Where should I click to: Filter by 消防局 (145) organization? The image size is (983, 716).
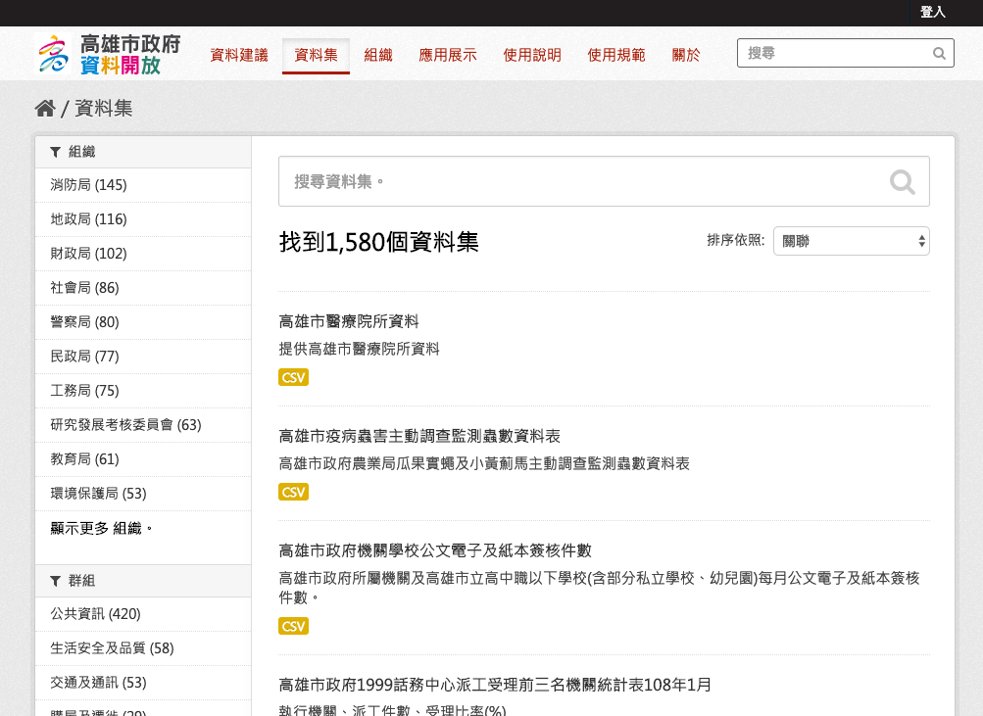[x=88, y=185]
